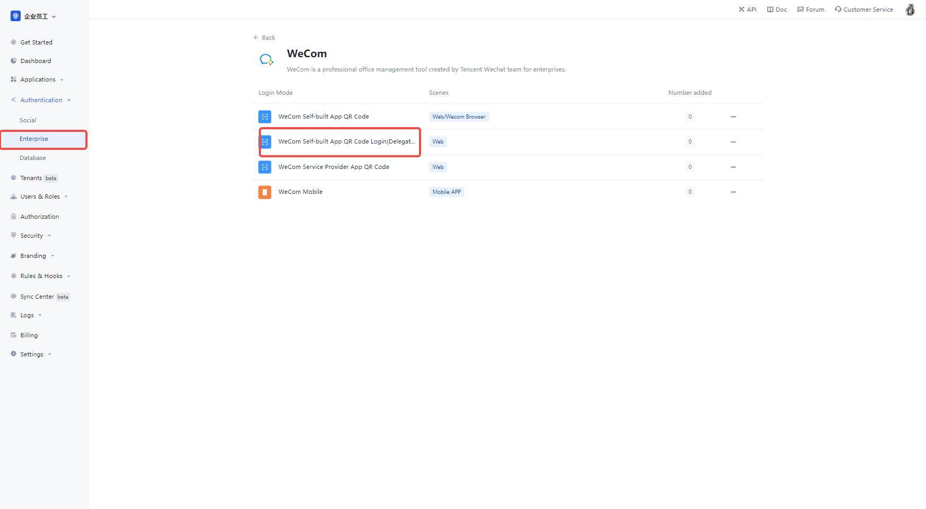926x509 pixels.
Task: Go to Dashboard in the sidebar
Action: 36,61
